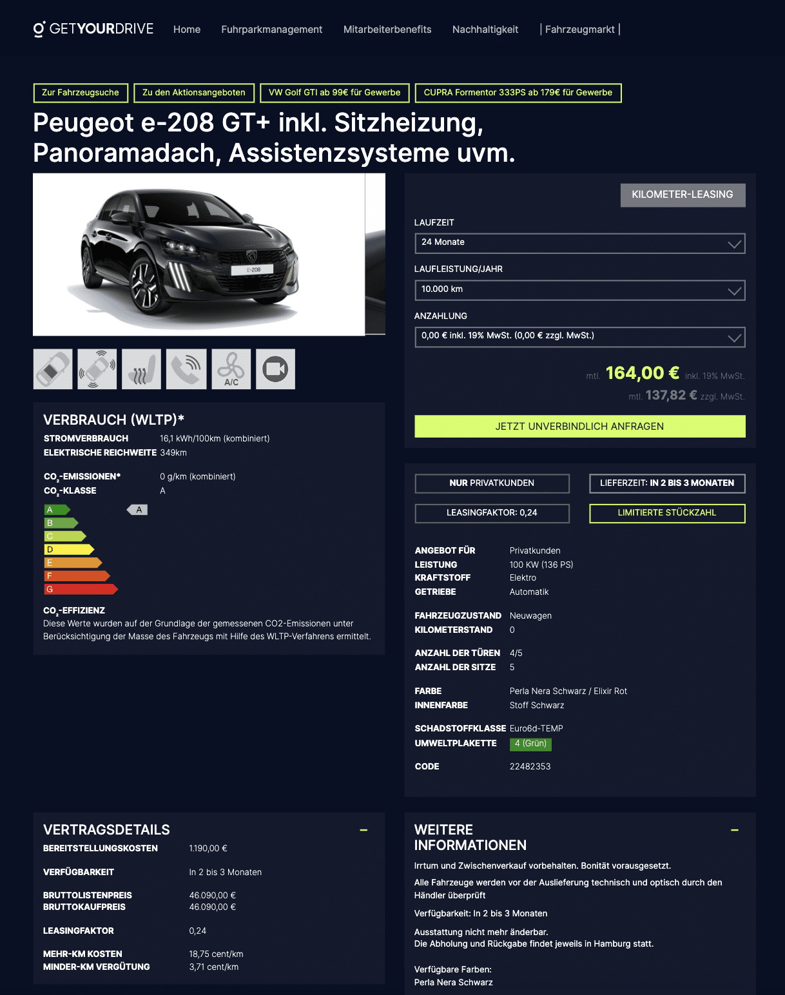Image resolution: width=785 pixels, height=995 pixels.
Task: Click the Nur Privatkunden badge
Action: pyautogui.click(x=492, y=483)
